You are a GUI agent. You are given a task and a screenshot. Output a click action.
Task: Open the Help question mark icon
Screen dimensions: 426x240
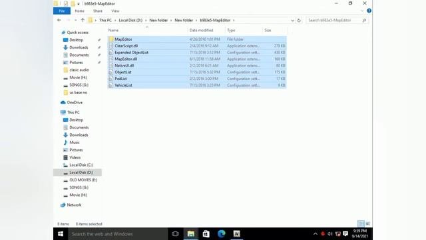coord(369,11)
